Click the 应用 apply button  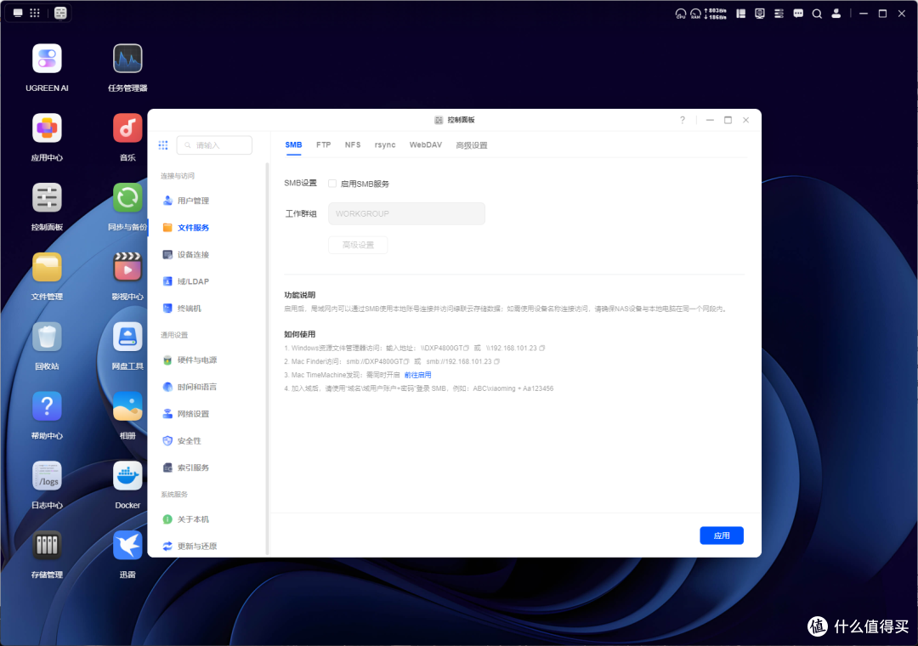point(722,535)
